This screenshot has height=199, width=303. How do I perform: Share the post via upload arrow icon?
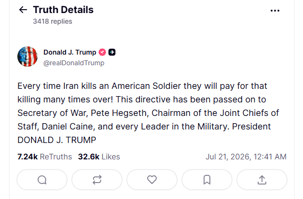[x=262, y=180]
